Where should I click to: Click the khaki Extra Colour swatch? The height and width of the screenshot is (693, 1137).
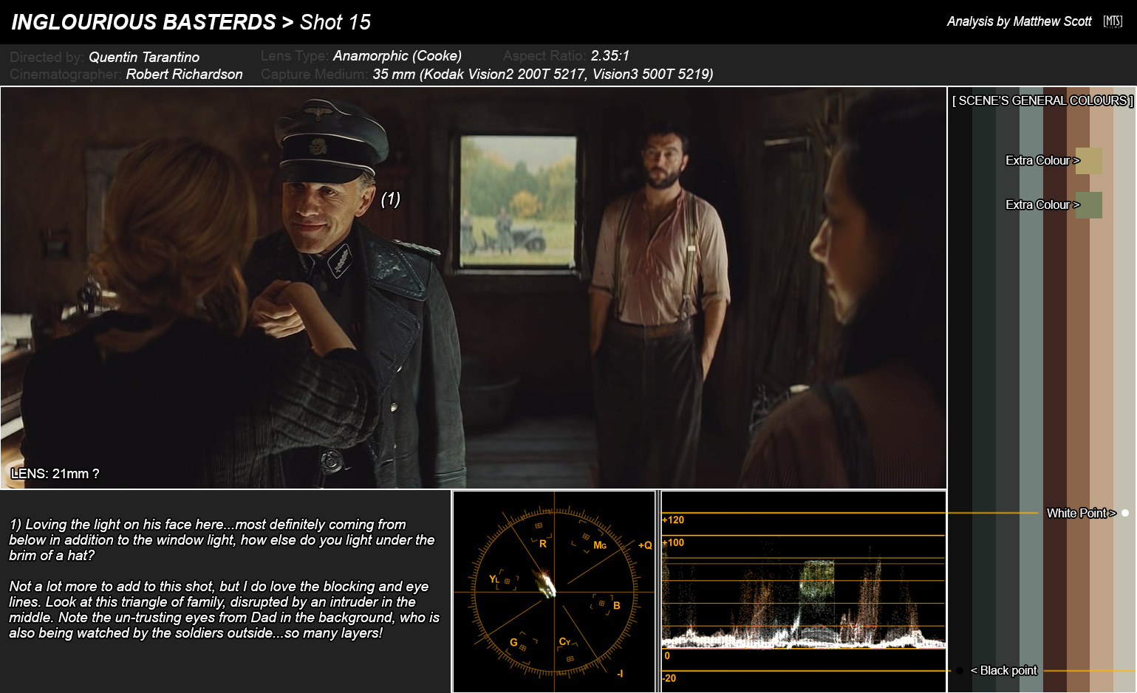[x=1089, y=161]
